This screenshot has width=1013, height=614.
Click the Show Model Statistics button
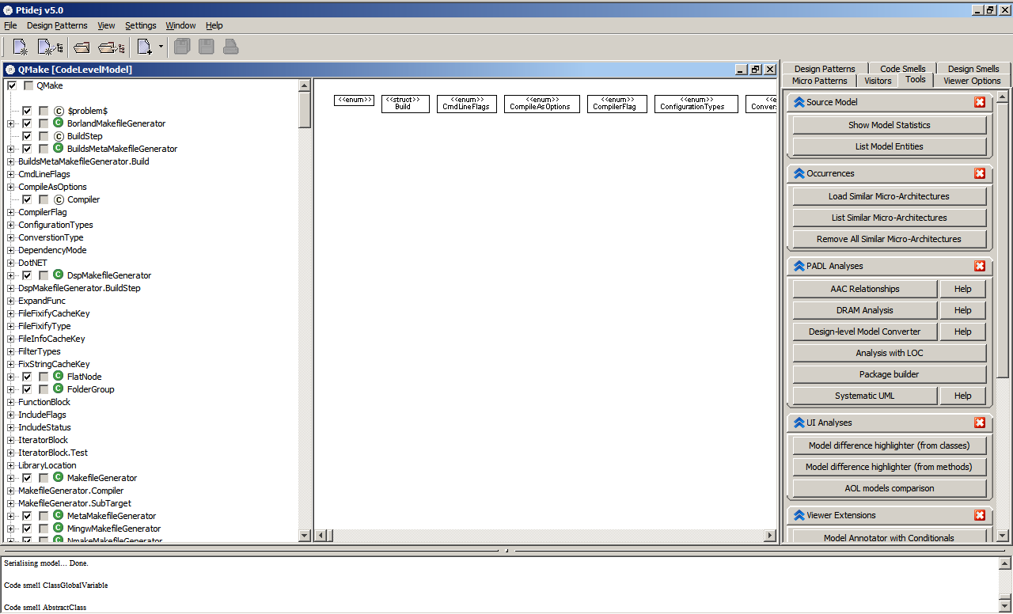pyautogui.click(x=888, y=124)
